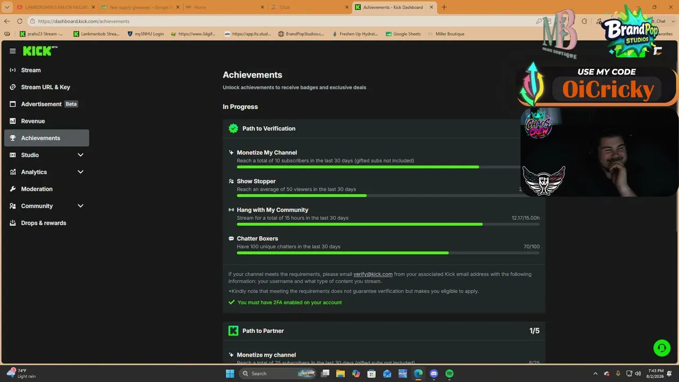Open Microsoft Store from the taskbar
Image resolution: width=679 pixels, height=382 pixels.
[x=371, y=374]
